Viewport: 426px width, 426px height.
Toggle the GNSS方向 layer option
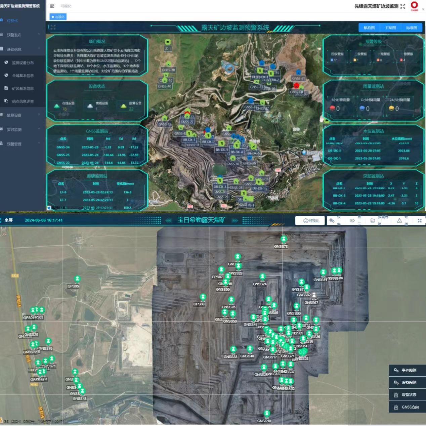(406, 407)
